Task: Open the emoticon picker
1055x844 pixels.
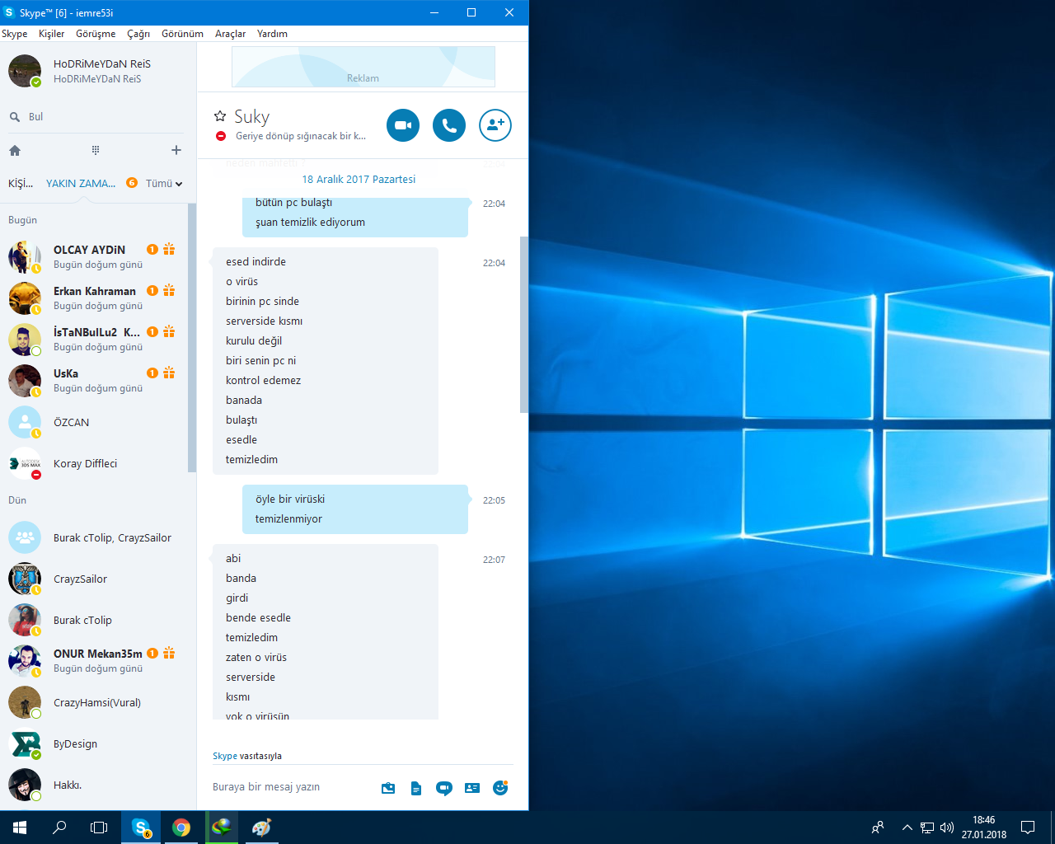Action: (x=500, y=788)
